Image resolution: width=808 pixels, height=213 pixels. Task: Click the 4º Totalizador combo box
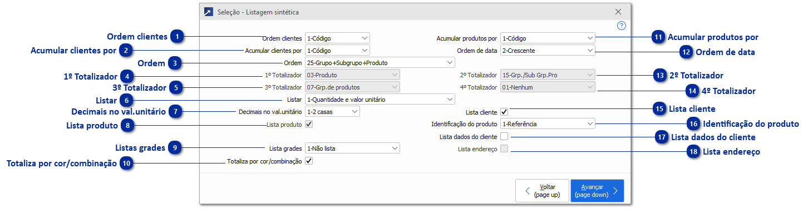click(x=548, y=87)
